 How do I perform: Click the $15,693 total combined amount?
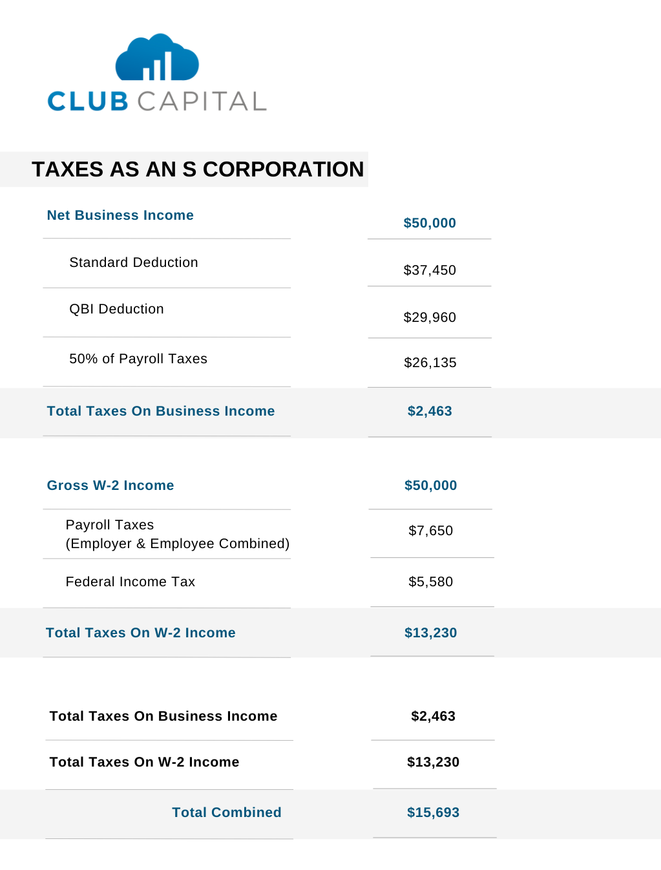pos(433,812)
